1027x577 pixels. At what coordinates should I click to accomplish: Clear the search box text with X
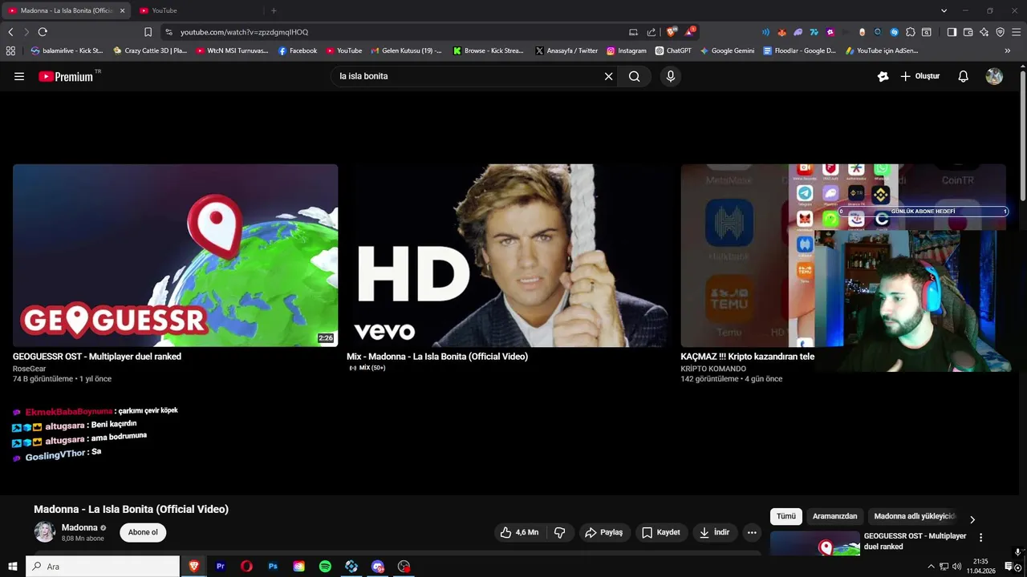point(608,76)
